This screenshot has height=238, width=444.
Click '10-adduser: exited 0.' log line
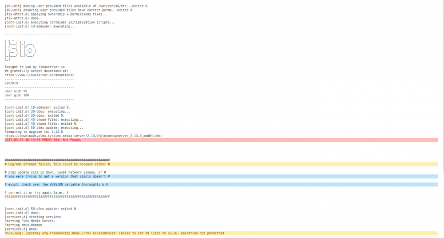click(37, 107)
